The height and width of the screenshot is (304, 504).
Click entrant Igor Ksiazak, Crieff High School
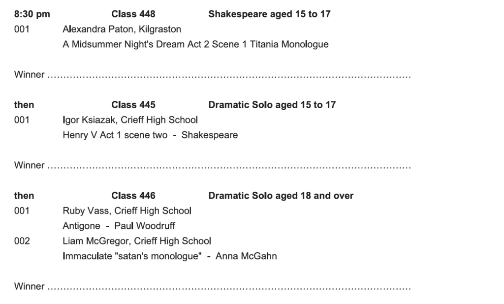130,120
